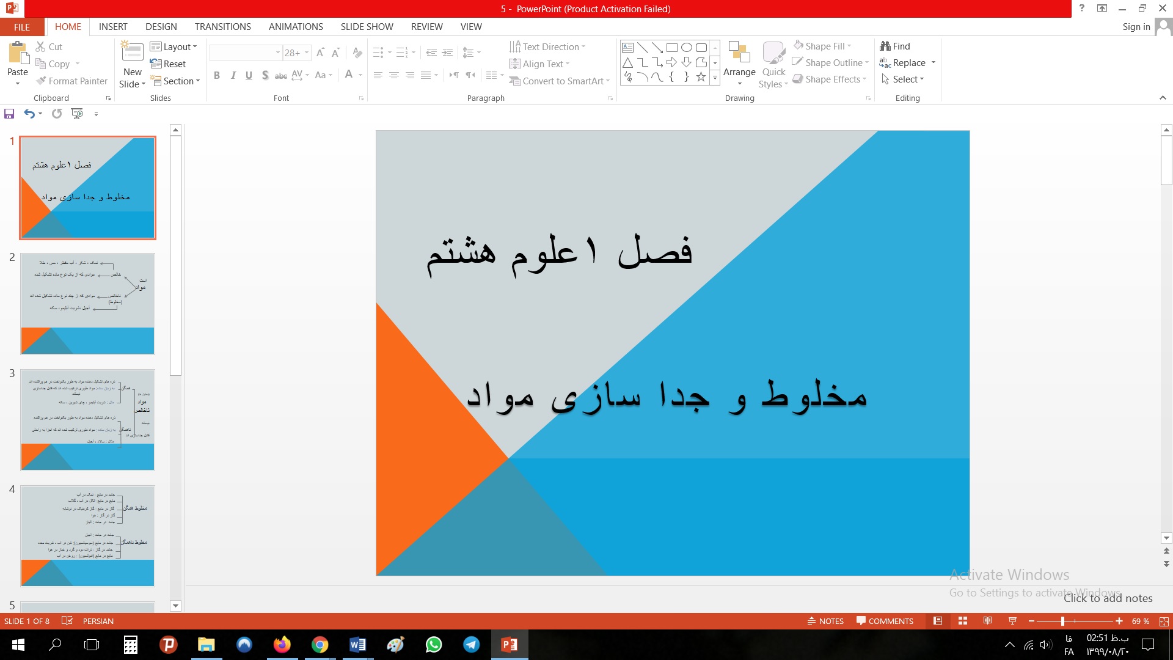This screenshot has height=660, width=1173.
Task: Click the Find binoculars icon
Action: (885, 46)
